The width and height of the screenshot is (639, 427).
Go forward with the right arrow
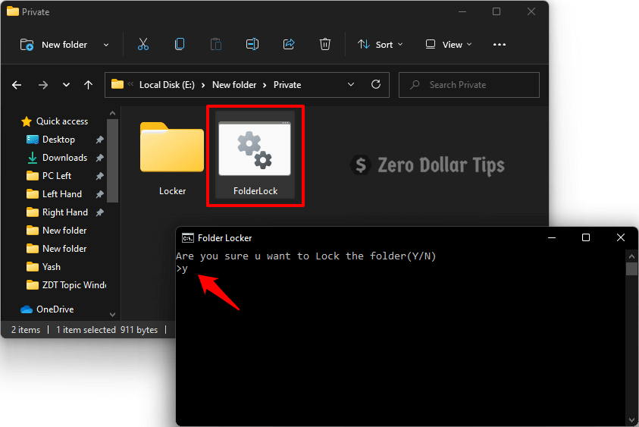pos(42,85)
